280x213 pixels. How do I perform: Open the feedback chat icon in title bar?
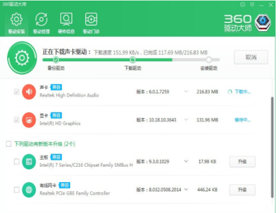point(243,5)
